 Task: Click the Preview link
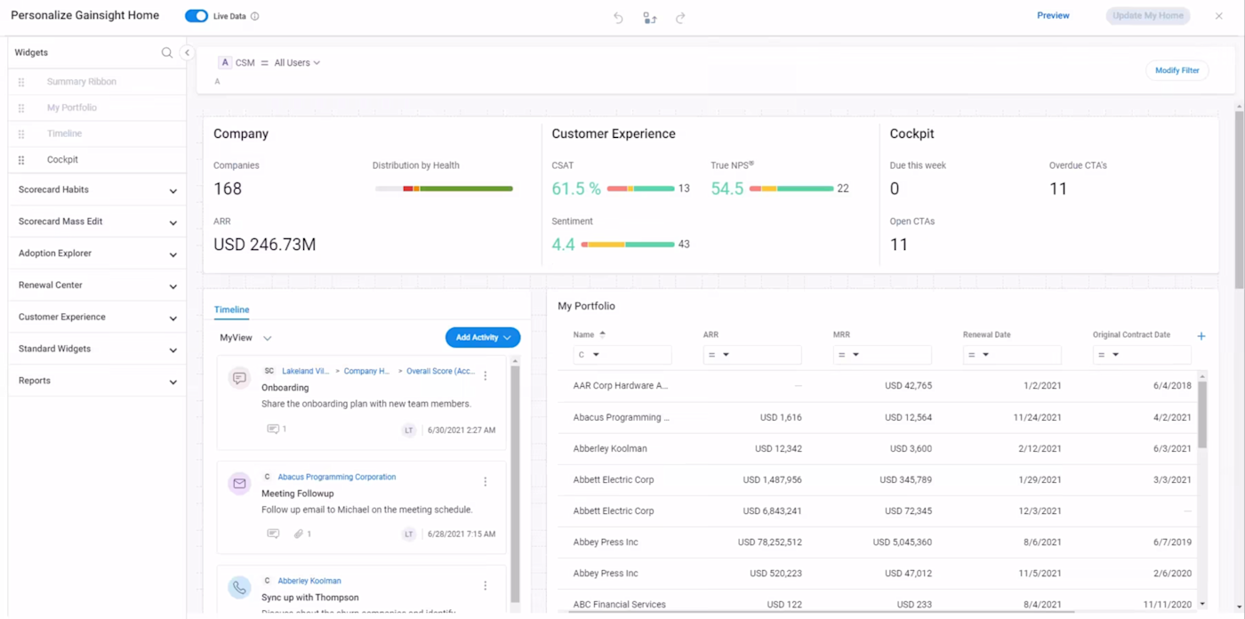coord(1053,16)
